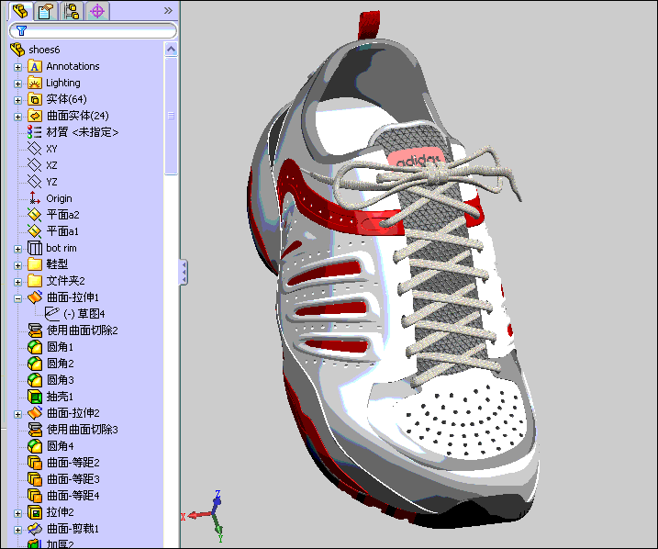Select the 实体(64) folder icon
Image resolution: width=658 pixels, height=549 pixels.
34,99
